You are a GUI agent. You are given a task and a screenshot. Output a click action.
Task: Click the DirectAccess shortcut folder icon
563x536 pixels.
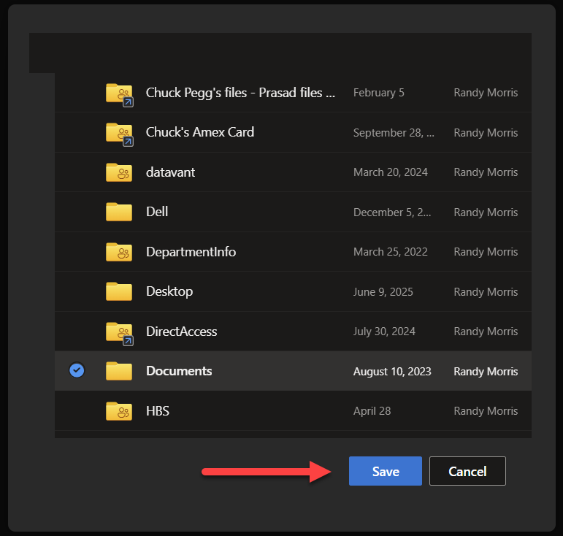pyautogui.click(x=119, y=333)
